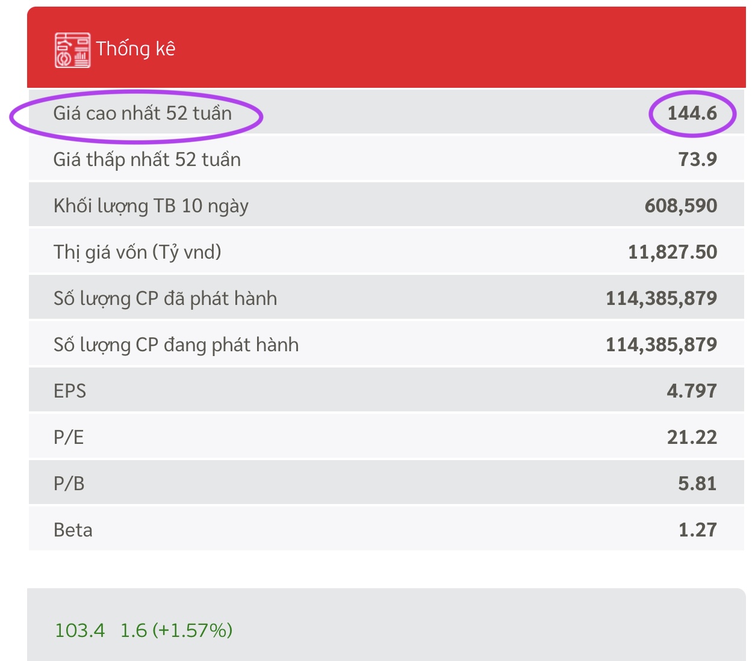Click the Thống kê statistics icon
The image size is (755, 661).
pos(72,50)
